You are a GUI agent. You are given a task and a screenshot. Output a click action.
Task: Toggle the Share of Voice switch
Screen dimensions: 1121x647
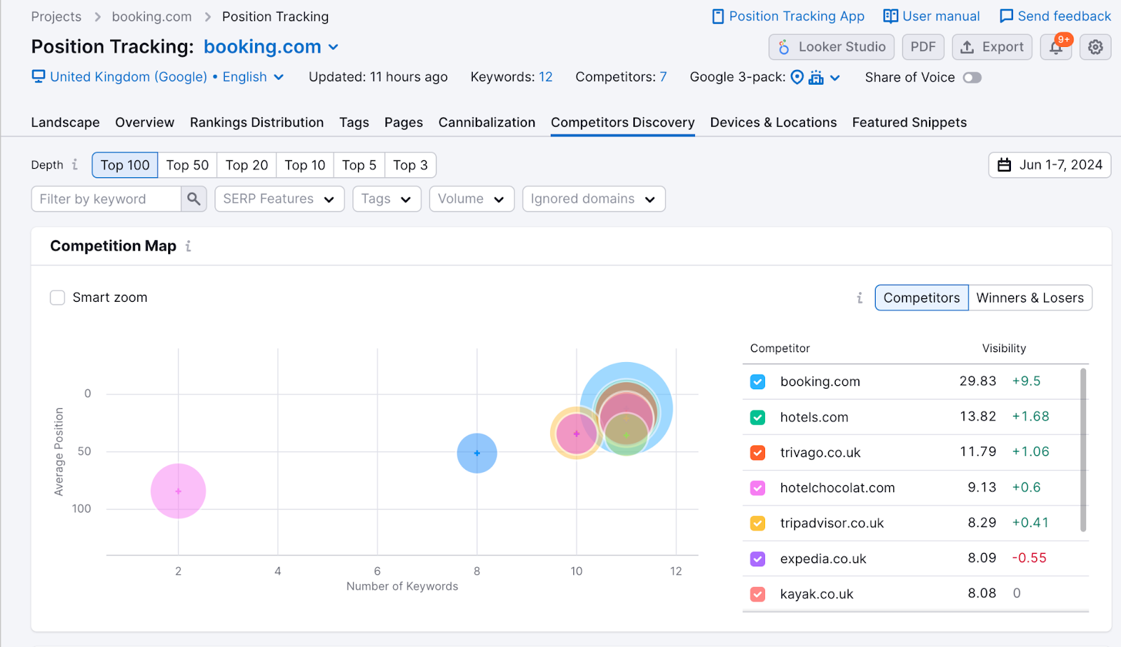pyautogui.click(x=972, y=78)
